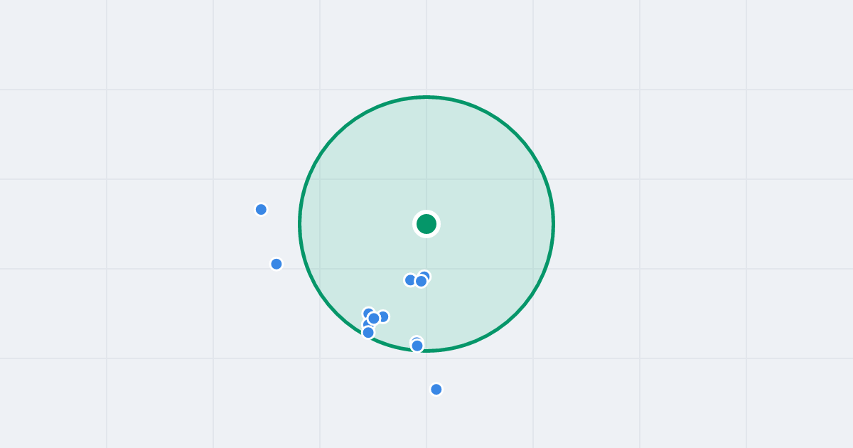Select the green center marker of the circle
The height and width of the screenshot is (448, 853).
[426, 224]
